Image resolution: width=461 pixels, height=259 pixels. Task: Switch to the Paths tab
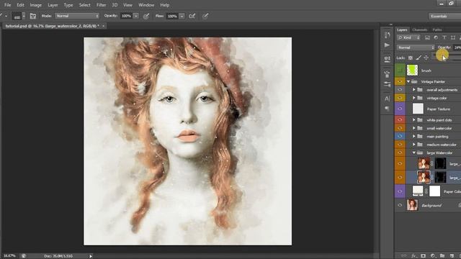(x=437, y=29)
